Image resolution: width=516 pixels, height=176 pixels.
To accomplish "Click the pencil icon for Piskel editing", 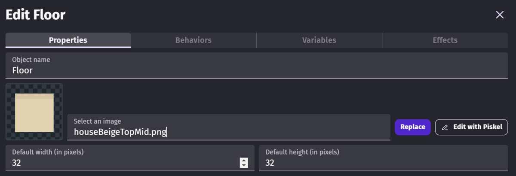I will [445, 127].
